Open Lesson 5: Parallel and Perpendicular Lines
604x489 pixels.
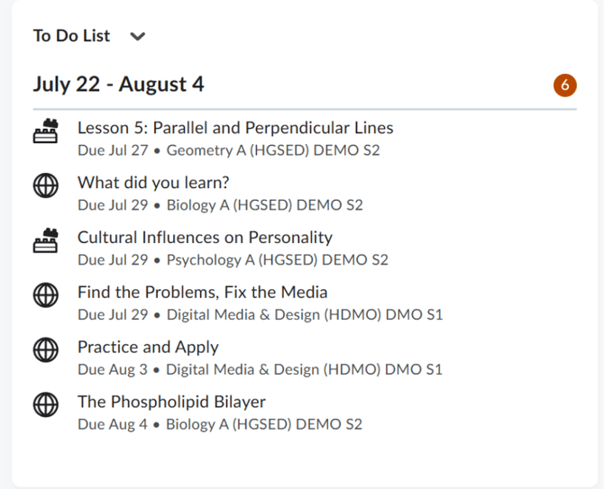(235, 128)
